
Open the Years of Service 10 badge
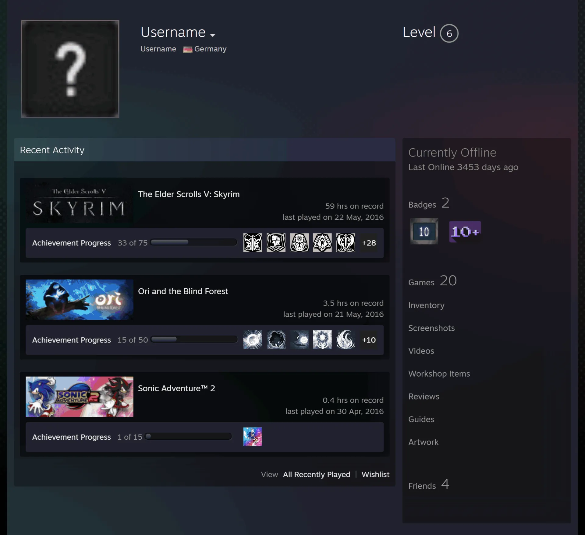point(424,231)
